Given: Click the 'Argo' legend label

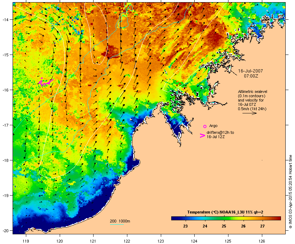Looking at the screenshot, I should [x=213, y=126].
